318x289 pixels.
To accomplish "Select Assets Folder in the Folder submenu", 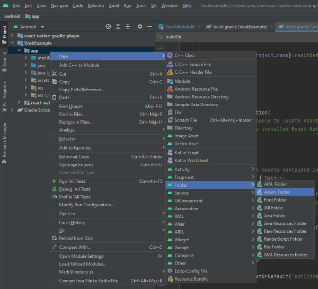I will (x=285, y=192).
